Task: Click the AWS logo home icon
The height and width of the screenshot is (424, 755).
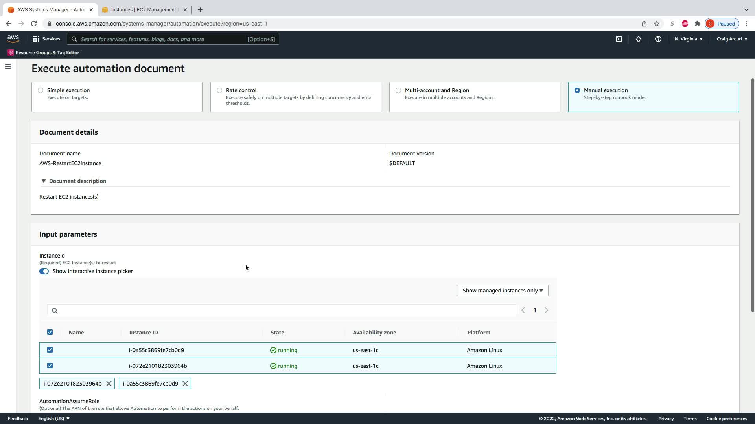Action: point(13,38)
